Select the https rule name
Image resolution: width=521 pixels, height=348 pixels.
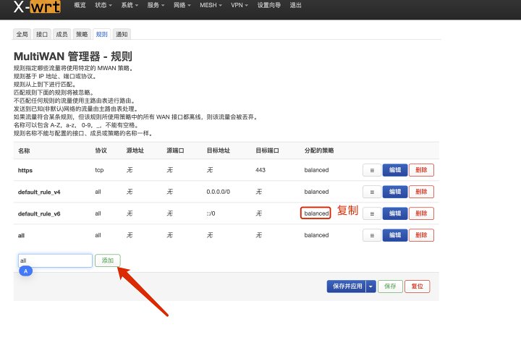click(x=25, y=170)
